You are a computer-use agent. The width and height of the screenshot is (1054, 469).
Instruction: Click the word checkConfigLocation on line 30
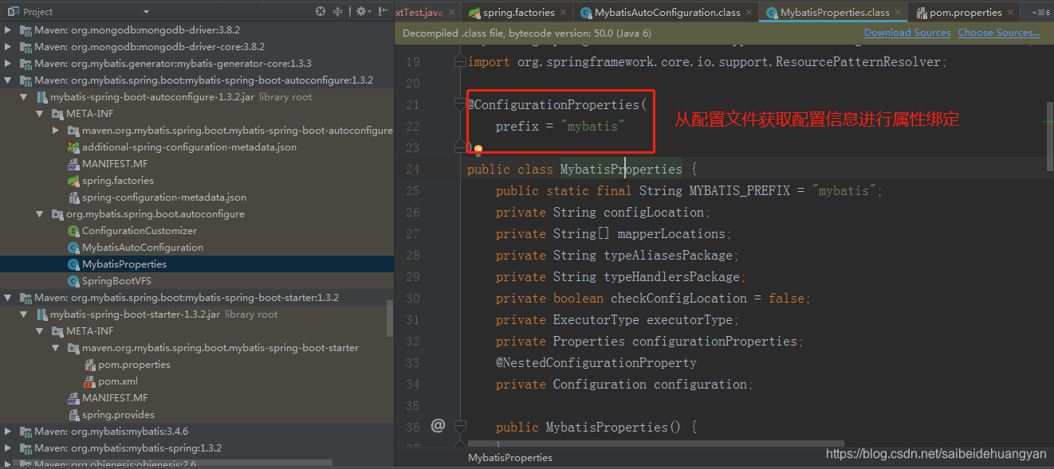(x=679, y=299)
